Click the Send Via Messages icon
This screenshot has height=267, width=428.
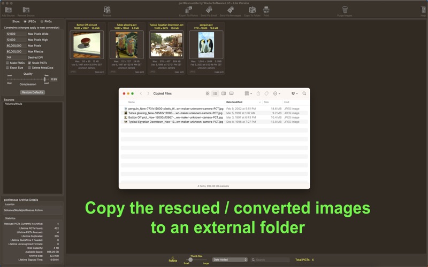tap(231, 10)
